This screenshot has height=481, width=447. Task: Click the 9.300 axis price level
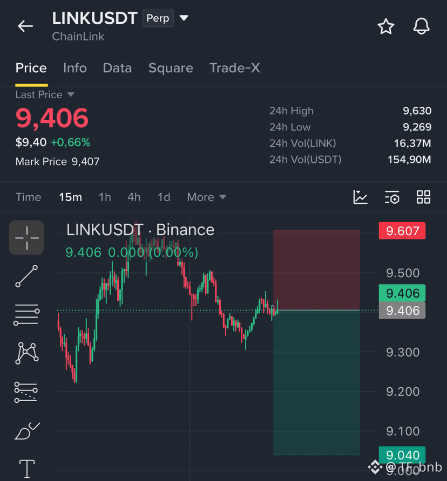click(x=403, y=352)
